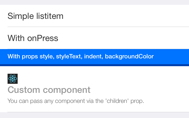189x118 pixels.
Task: Click the gray header strip above list
Action: [94, 2]
